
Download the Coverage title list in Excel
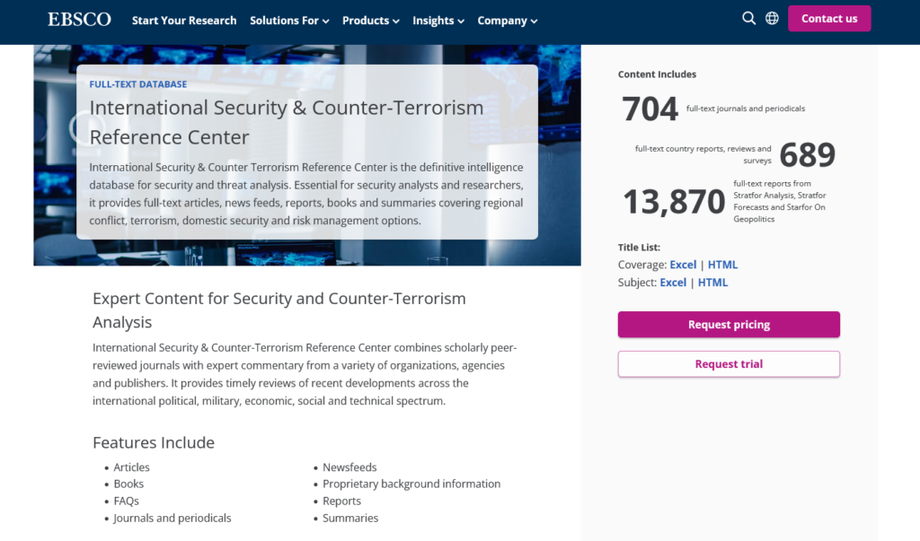click(x=683, y=265)
